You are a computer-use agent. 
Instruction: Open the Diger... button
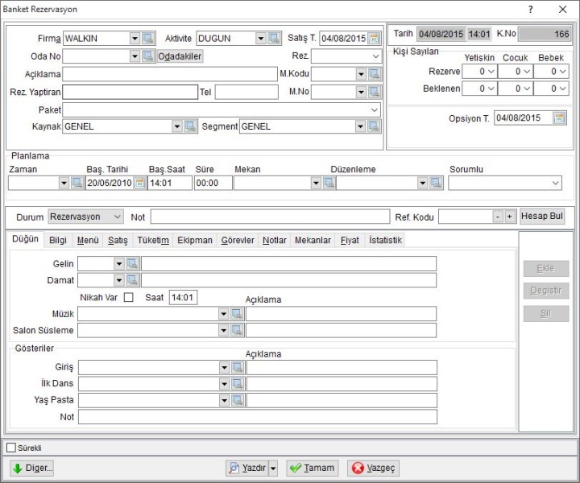click(x=31, y=469)
